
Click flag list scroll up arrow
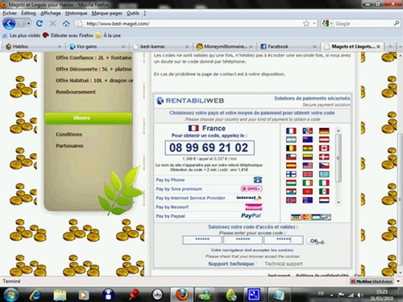point(338,131)
